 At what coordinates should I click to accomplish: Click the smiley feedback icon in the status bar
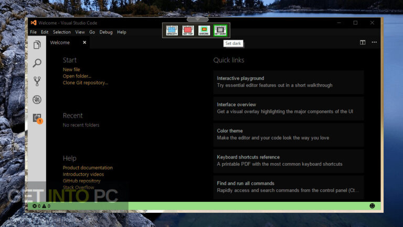(x=372, y=206)
